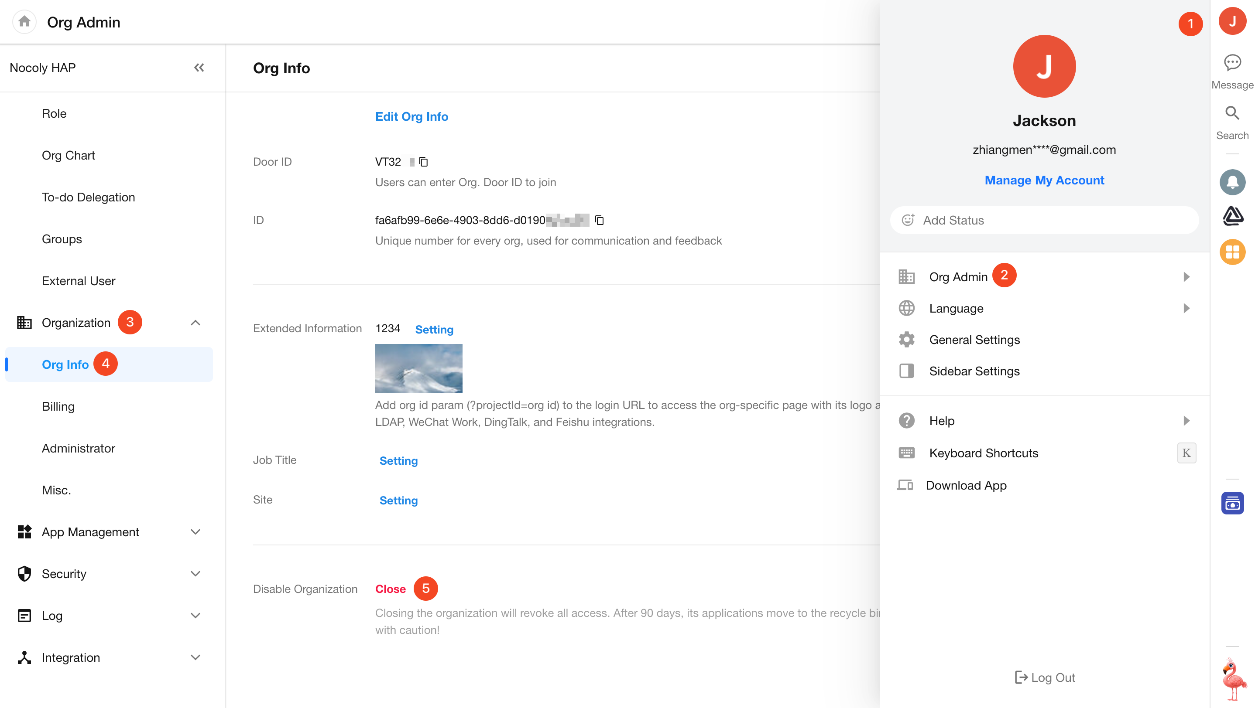Click the flamingo mascot icon

(1233, 679)
